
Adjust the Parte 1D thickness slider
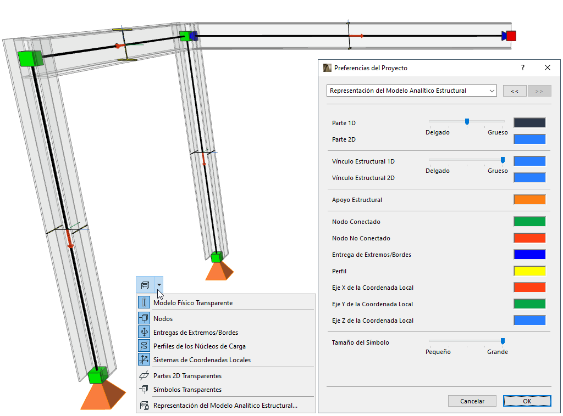coord(467,122)
